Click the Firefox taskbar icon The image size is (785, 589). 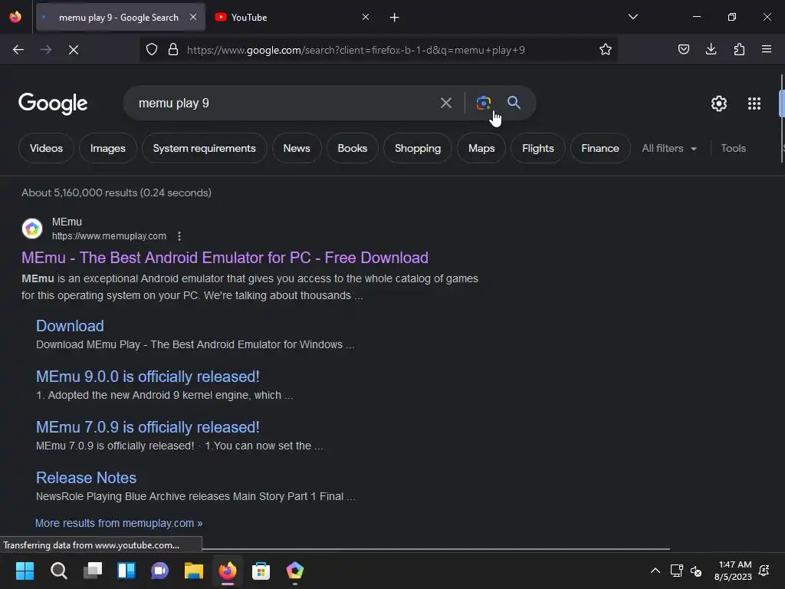click(227, 571)
